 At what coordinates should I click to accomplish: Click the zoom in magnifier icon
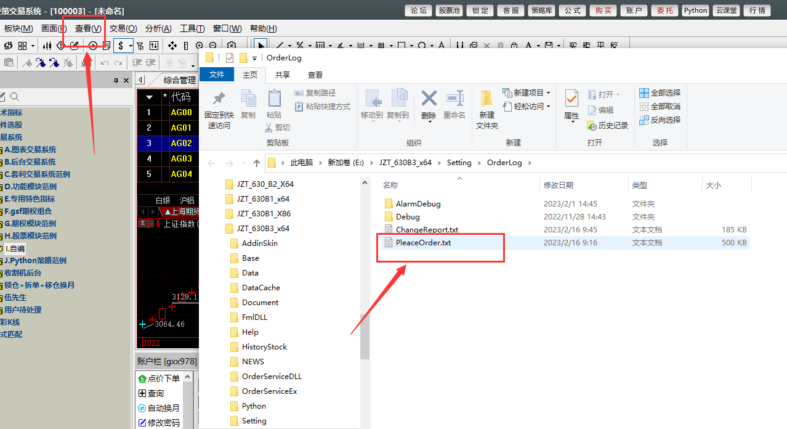pos(199,46)
